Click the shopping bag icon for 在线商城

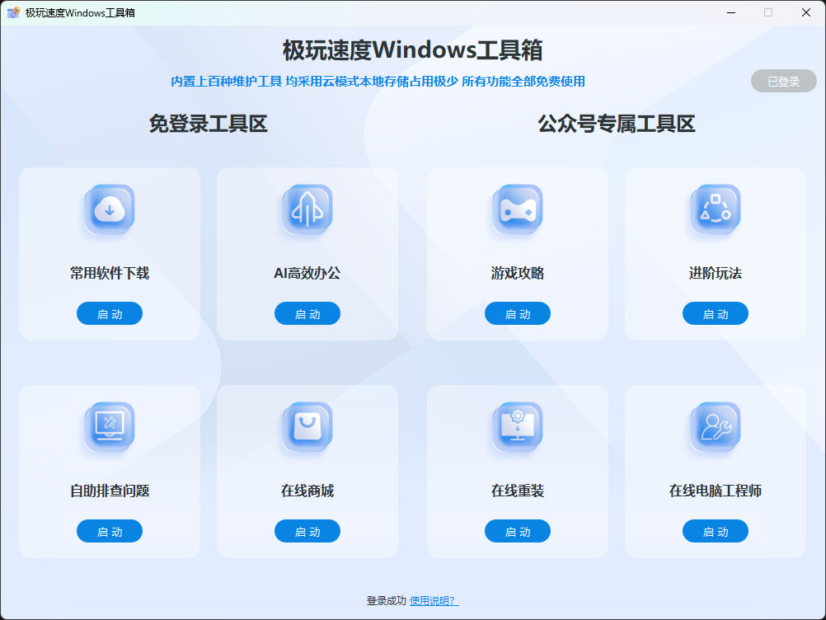click(307, 427)
